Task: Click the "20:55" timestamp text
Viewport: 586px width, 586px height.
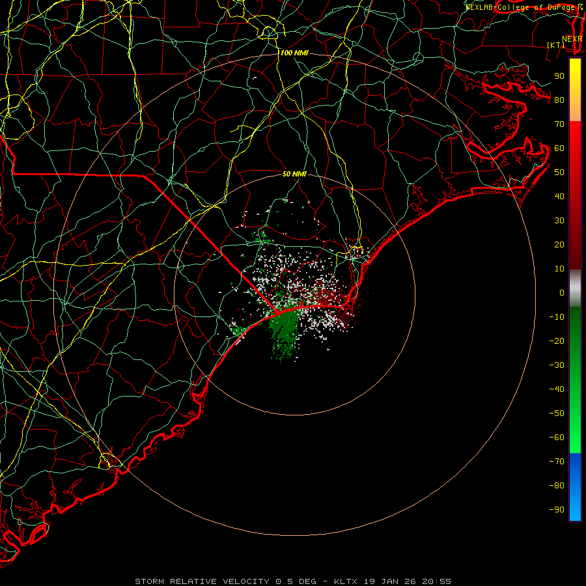Action: click(x=436, y=581)
